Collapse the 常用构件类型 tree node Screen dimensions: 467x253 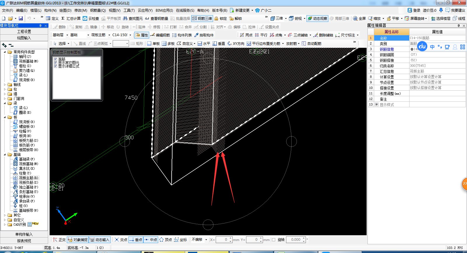point(5,52)
